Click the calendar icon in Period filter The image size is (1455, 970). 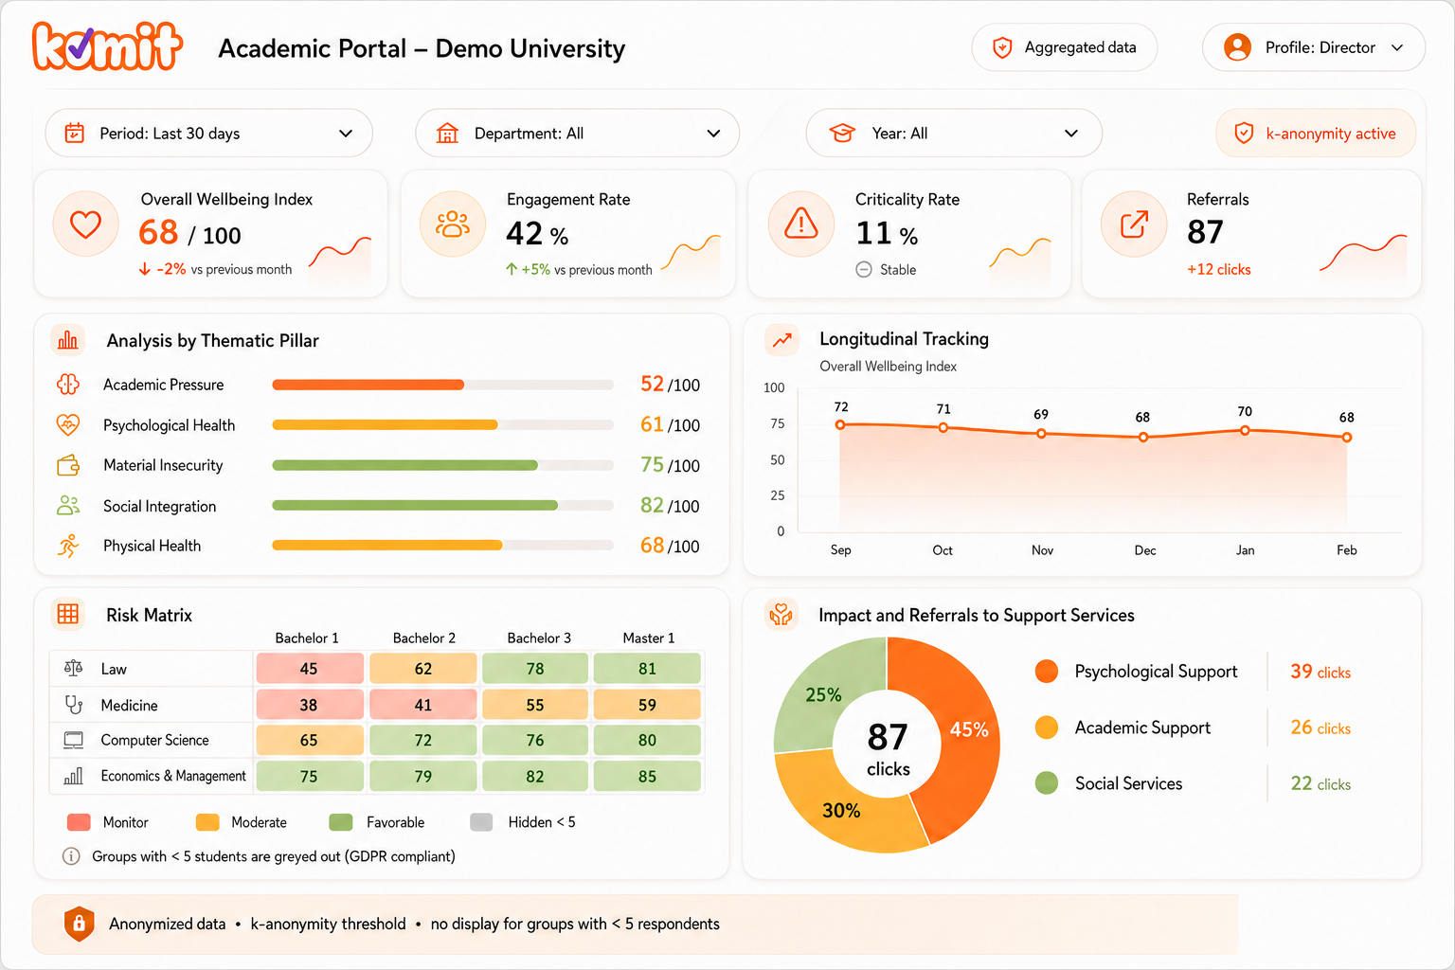(74, 134)
